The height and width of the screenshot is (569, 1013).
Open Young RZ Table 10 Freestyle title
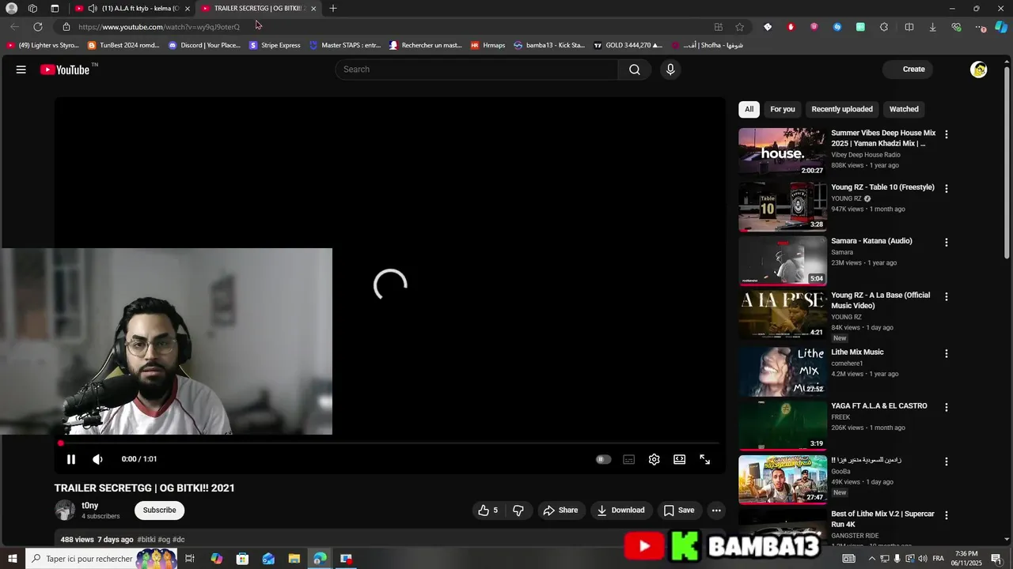(x=882, y=187)
